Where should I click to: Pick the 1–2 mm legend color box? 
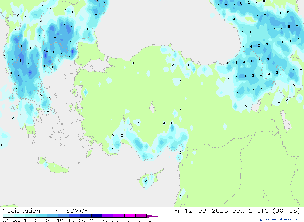tap(30, 216)
